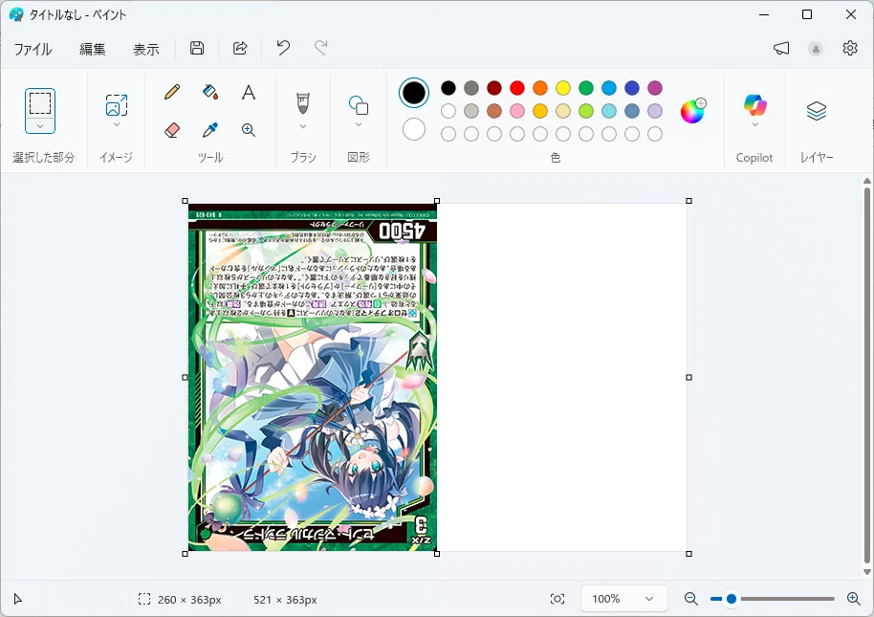The width and height of the screenshot is (874, 617).
Task: Minimize the Paint window
Action: [764, 14]
